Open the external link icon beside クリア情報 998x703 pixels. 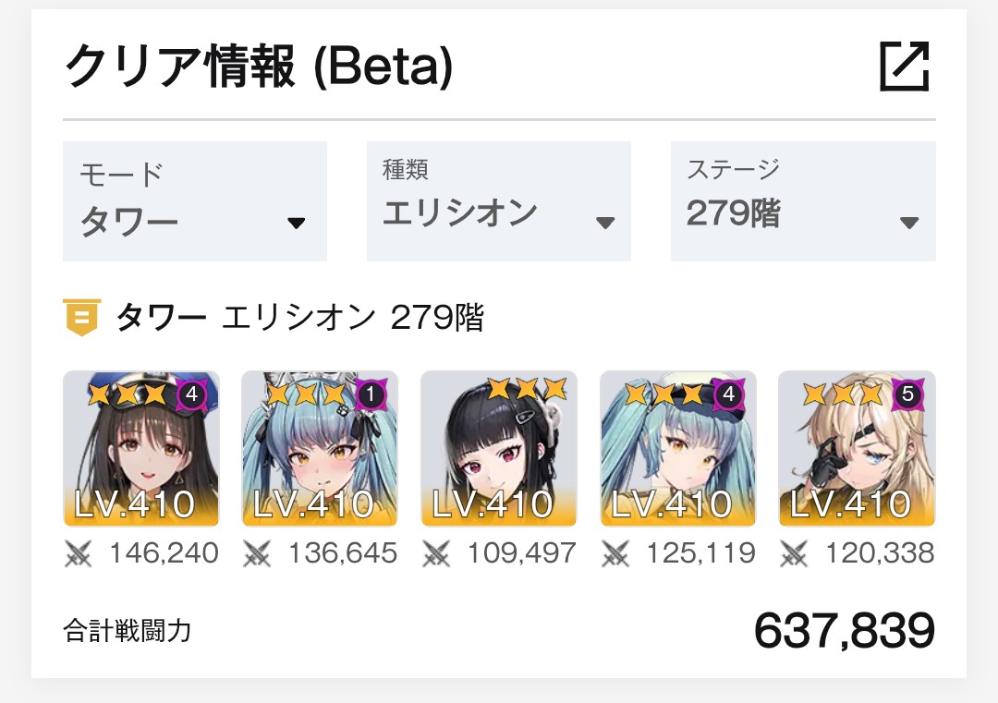pyautogui.click(x=905, y=67)
